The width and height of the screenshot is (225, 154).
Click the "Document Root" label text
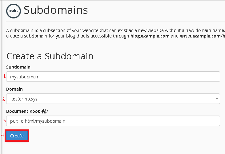[x=23, y=111]
